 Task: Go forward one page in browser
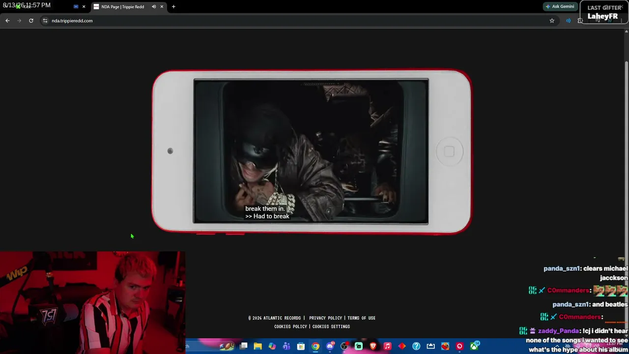tap(19, 21)
